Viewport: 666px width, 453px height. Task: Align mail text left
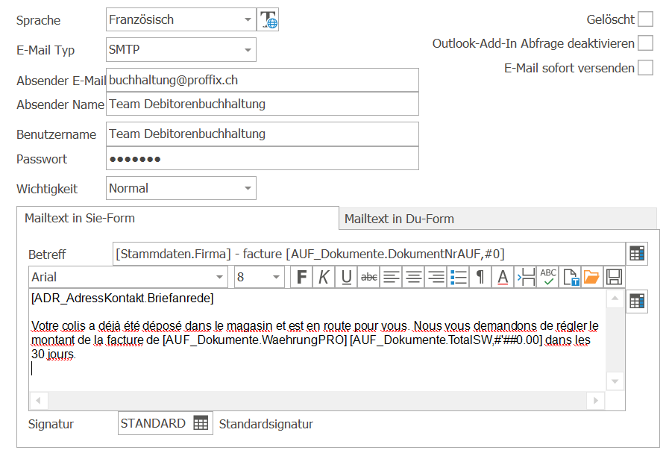pos(392,277)
